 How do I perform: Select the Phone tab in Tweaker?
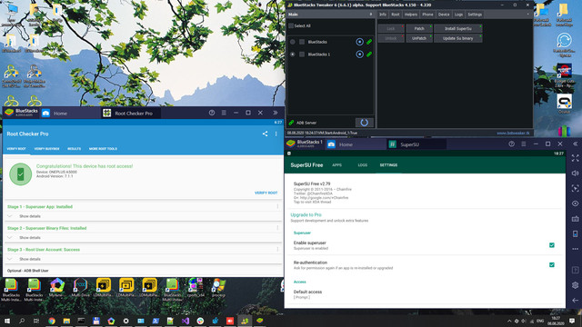coord(427,15)
